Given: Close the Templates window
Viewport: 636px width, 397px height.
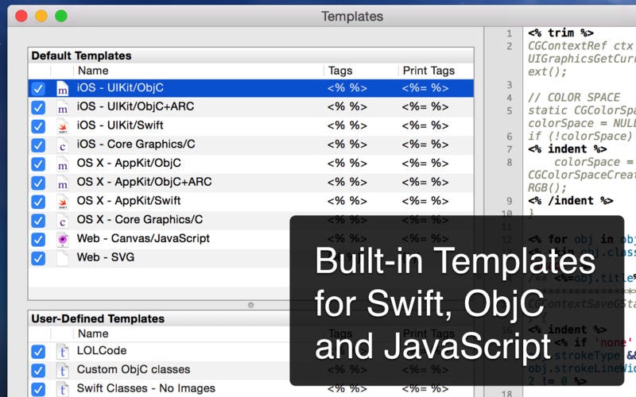Looking at the screenshot, I should (21, 16).
